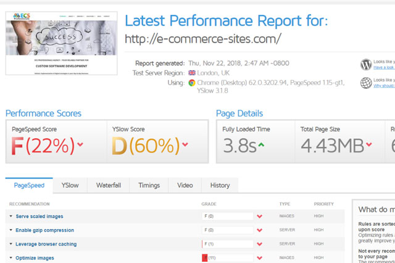The image size is (395, 263).
Task: Expand the Leverage browser caching triangle
Action: 11,244
